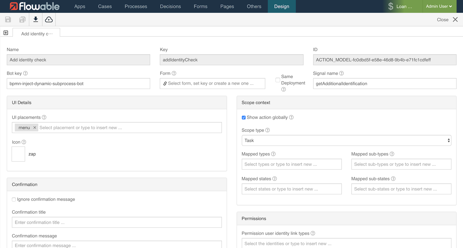Switch to the Add identity check tab
The width and height of the screenshot is (463, 248).
click(x=37, y=33)
